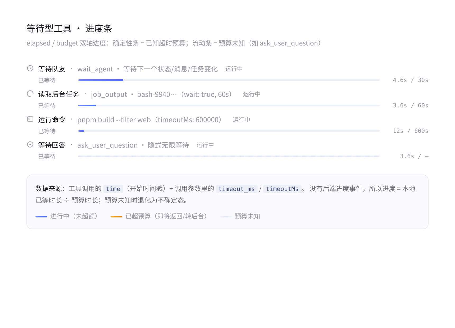Screen dimensions: 455x328
Task: Click the 3.6s / 60s elapsed value
Action: 411,106
